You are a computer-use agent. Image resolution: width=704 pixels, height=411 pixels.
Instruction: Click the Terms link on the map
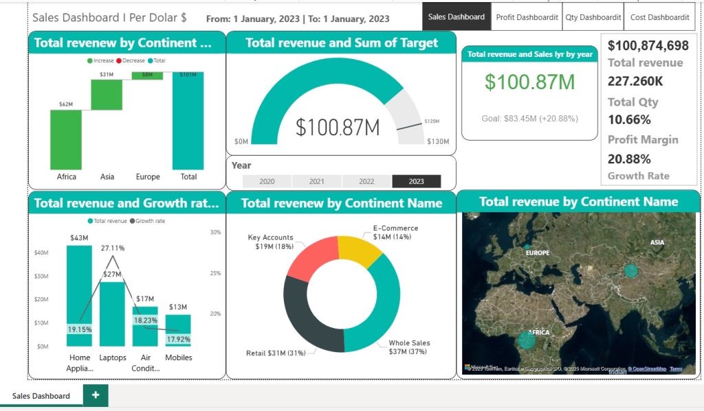click(x=676, y=369)
